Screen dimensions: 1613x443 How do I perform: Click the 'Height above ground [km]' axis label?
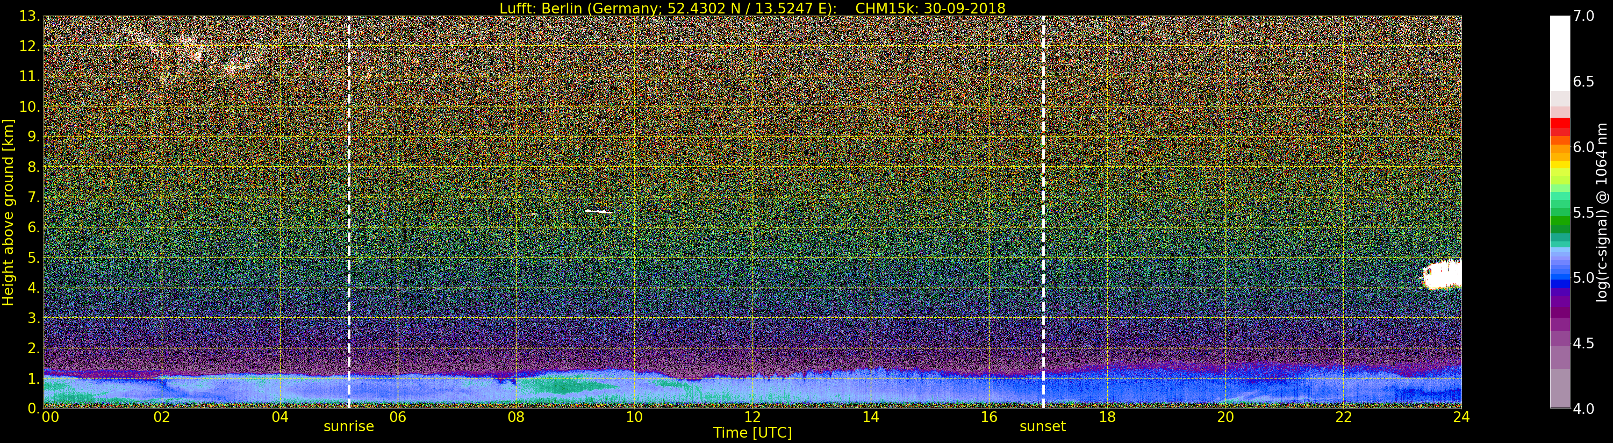tap(8, 212)
